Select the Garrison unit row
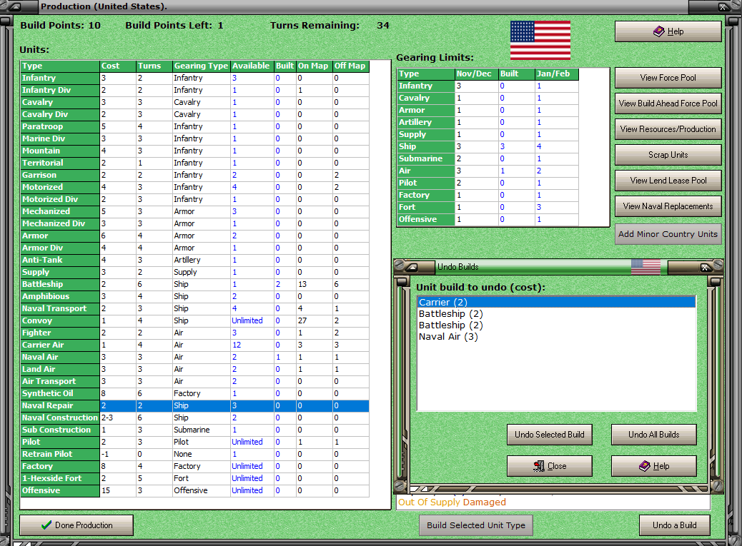Viewport: 742px width, 546px height. coord(194,175)
